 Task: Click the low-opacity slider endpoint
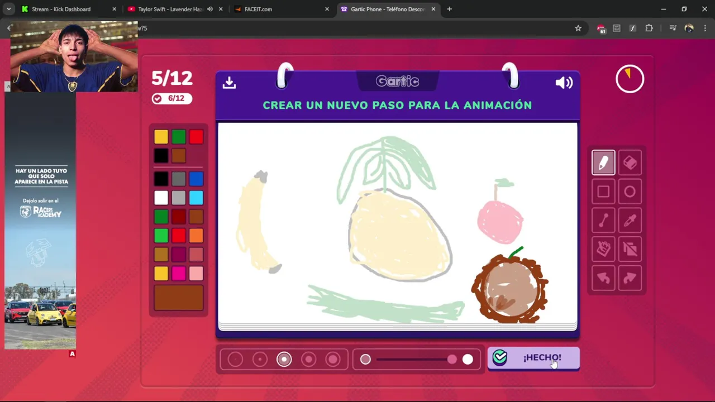pyautogui.click(x=365, y=360)
